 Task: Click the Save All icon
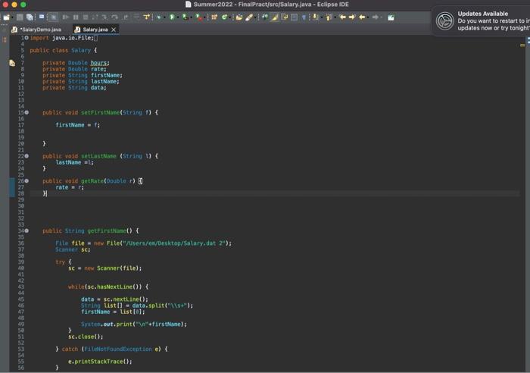(x=30, y=17)
